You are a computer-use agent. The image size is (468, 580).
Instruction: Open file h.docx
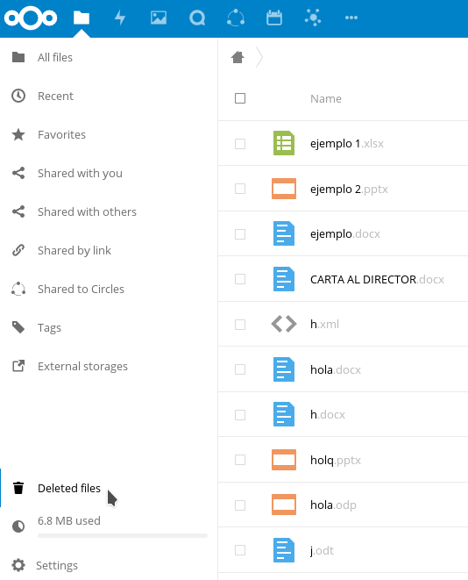(x=328, y=415)
